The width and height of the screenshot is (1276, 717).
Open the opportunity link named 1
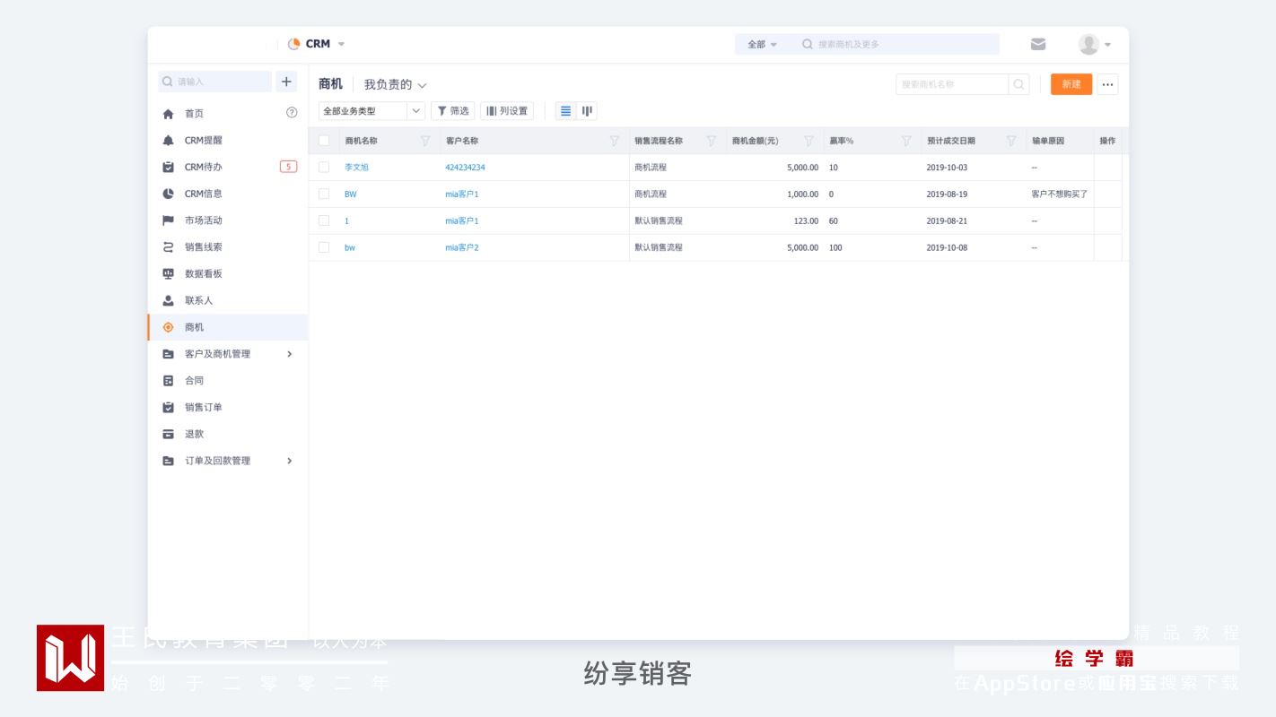[346, 221]
